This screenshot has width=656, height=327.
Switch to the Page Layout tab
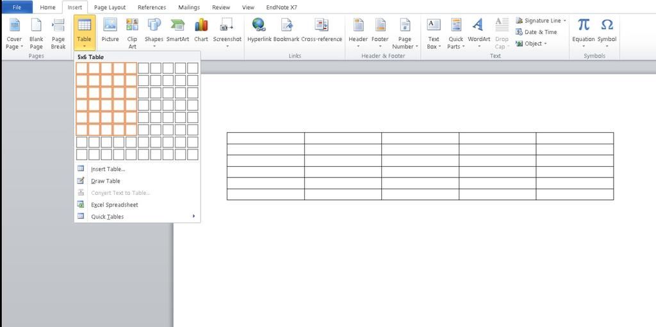[110, 7]
